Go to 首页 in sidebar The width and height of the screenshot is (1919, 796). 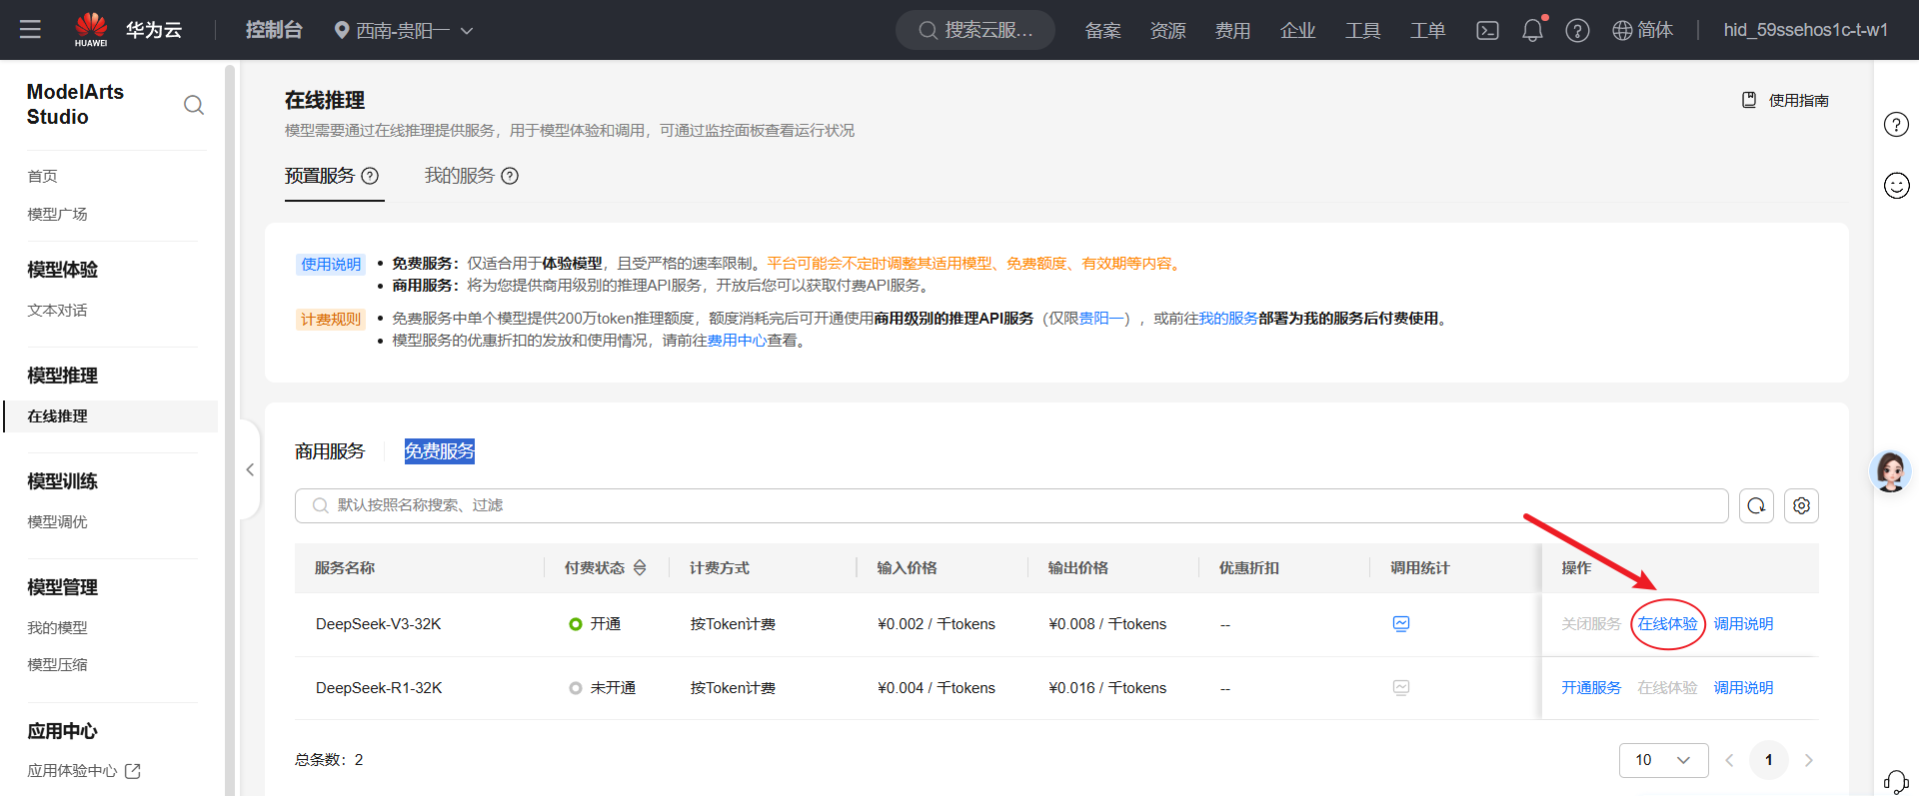click(x=42, y=177)
